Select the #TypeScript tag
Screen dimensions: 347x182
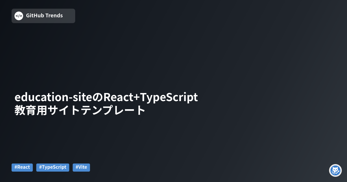pyautogui.click(x=53, y=167)
